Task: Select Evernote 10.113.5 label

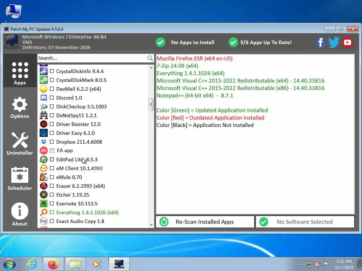Action: pos(77,204)
